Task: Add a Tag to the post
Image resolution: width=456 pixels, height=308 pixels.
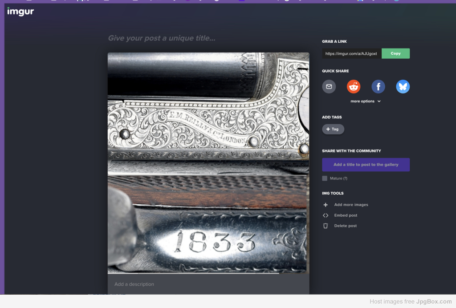Action: (x=333, y=130)
